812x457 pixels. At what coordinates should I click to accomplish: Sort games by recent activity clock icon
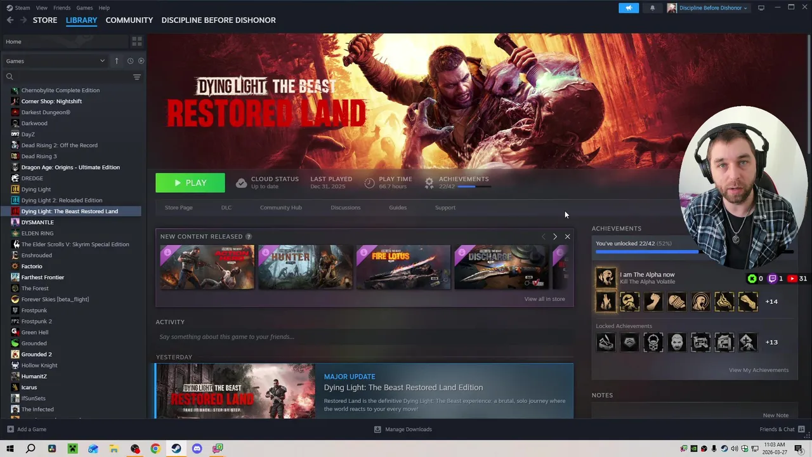[130, 61]
